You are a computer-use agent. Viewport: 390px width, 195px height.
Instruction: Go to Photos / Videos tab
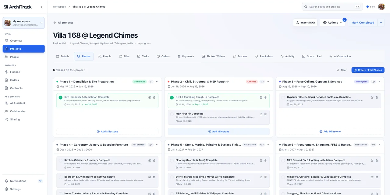214,56
